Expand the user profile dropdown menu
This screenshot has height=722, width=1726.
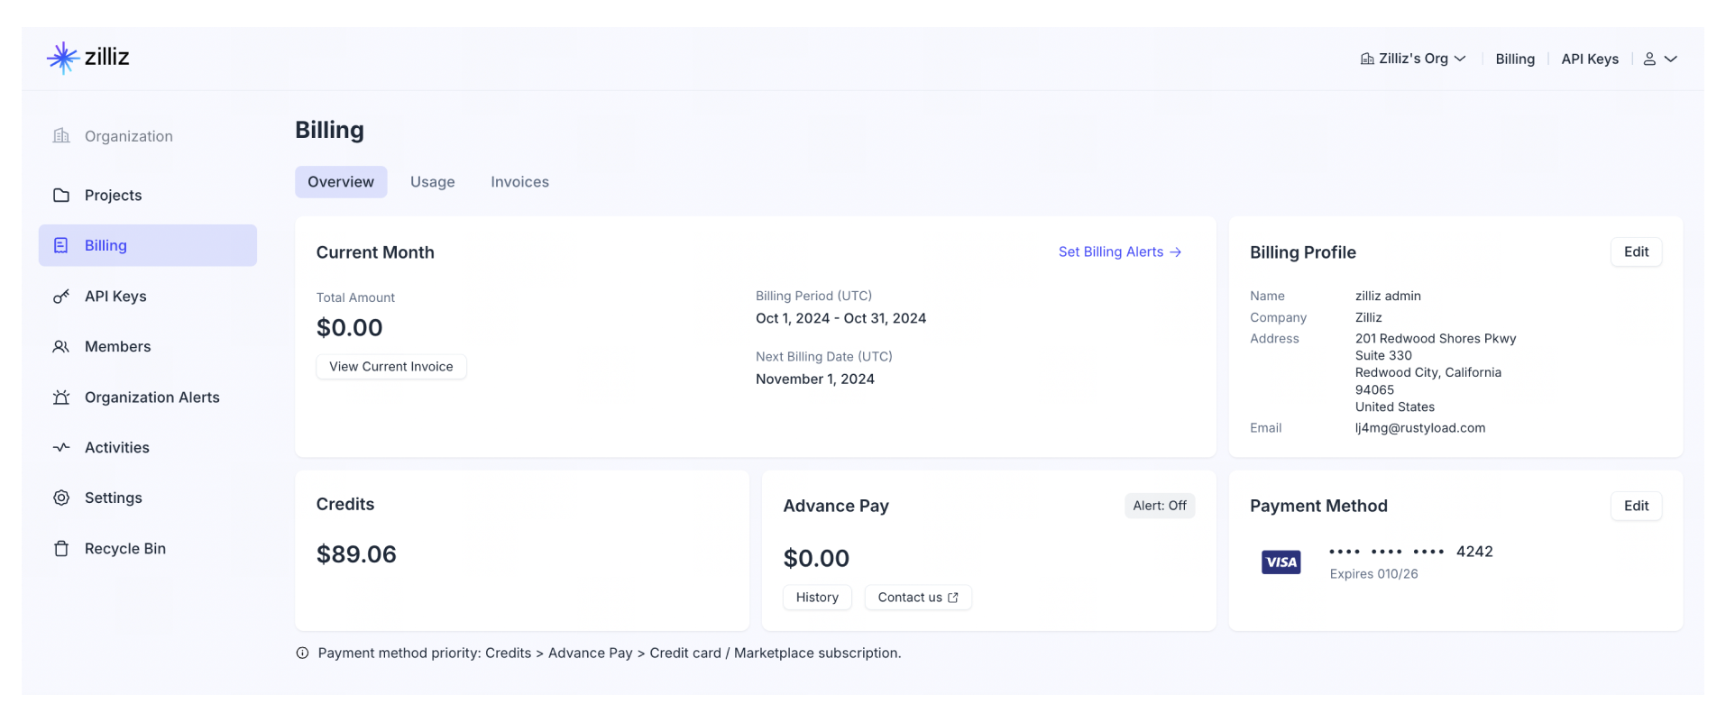tap(1660, 58)
